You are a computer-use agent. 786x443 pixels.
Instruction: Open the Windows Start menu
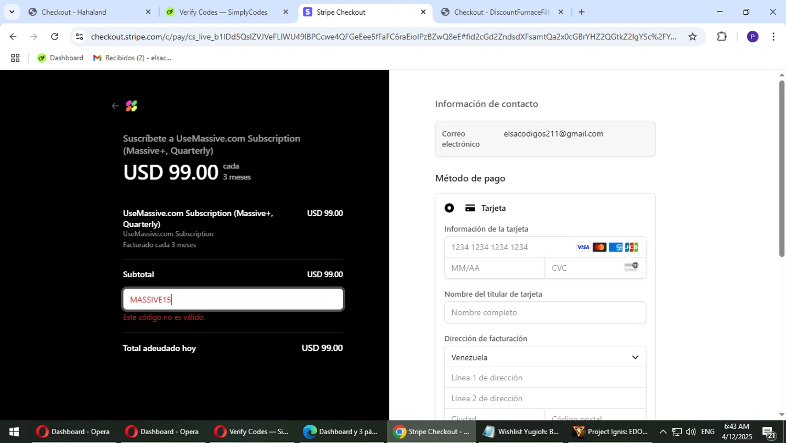(x=14, y=431)
